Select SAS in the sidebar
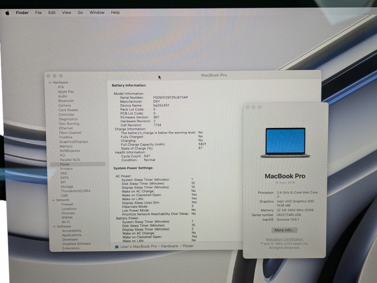 [64, 173]
